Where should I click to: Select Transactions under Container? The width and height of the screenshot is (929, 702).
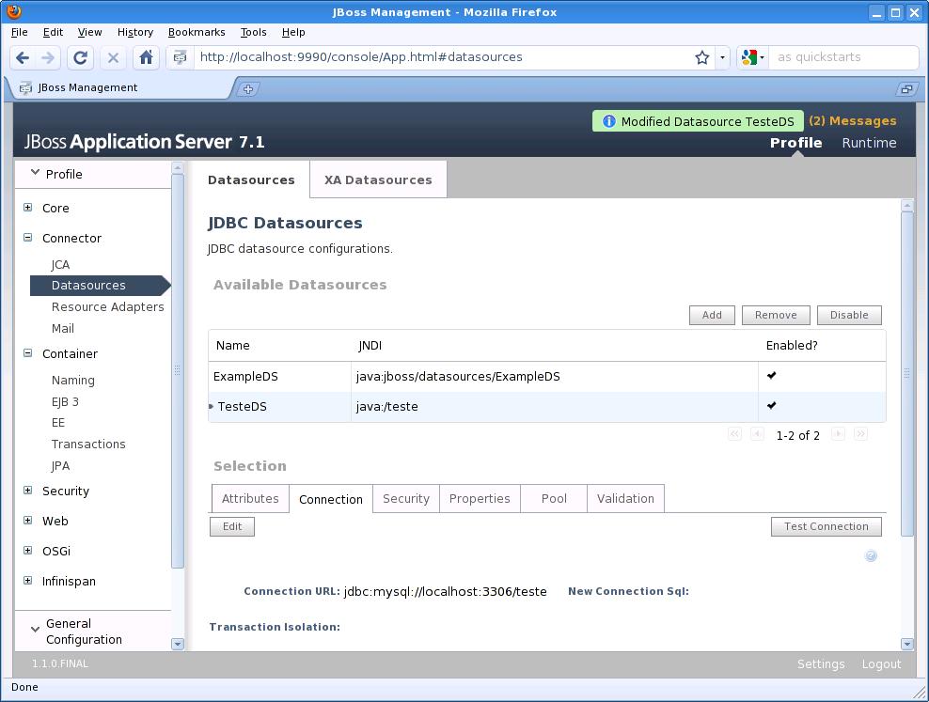tap(88, 444)
